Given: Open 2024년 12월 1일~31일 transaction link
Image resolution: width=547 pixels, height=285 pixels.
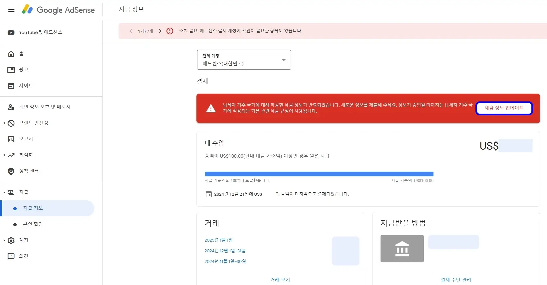Looking at the screenshot, I should point(225,251).
